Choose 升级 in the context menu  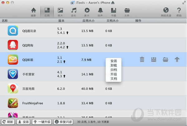pyautogui.click(x=114, y=74)
